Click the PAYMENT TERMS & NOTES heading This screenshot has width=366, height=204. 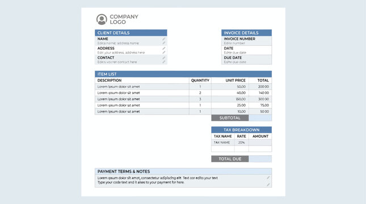(124, 171)
